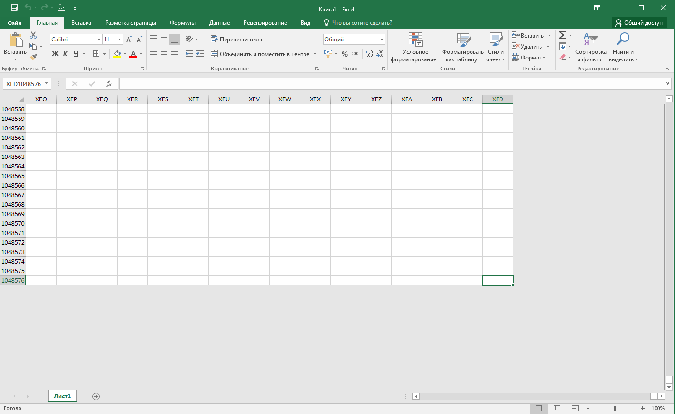This screenshot has width=677, height=416.
Task: Click the Лист1 sheet tab
Action: click(62, 396)
